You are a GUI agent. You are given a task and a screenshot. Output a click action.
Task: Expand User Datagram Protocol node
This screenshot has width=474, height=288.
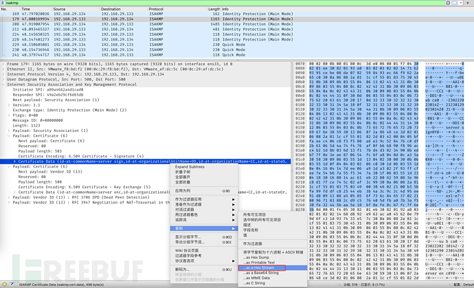(3, 80)
